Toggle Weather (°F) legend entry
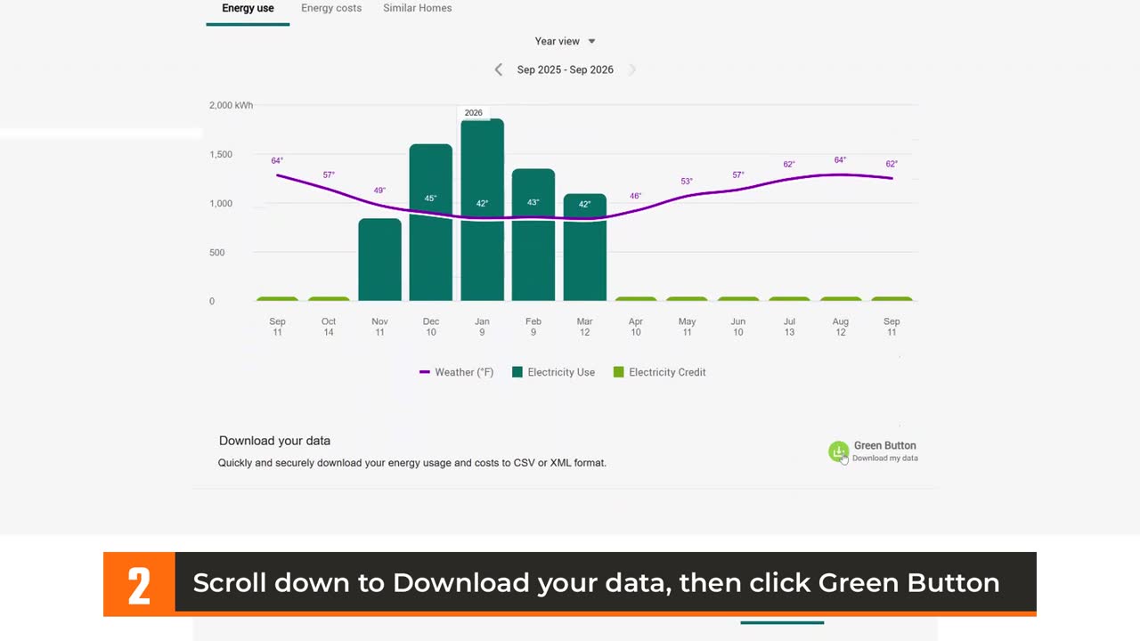The image size is (1140, 641). [456, 372]
